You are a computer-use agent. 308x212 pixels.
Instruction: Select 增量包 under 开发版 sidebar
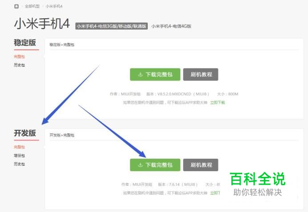19,156
